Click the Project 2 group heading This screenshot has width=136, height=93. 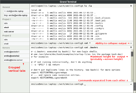point(7,36)
